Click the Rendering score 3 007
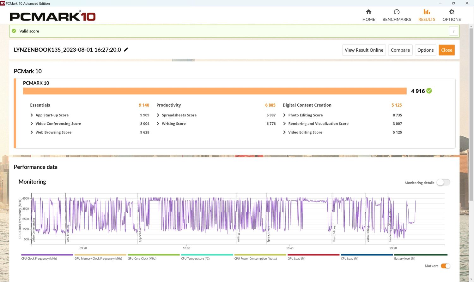This screenshot has width=474, height=282. coord(397,124)
